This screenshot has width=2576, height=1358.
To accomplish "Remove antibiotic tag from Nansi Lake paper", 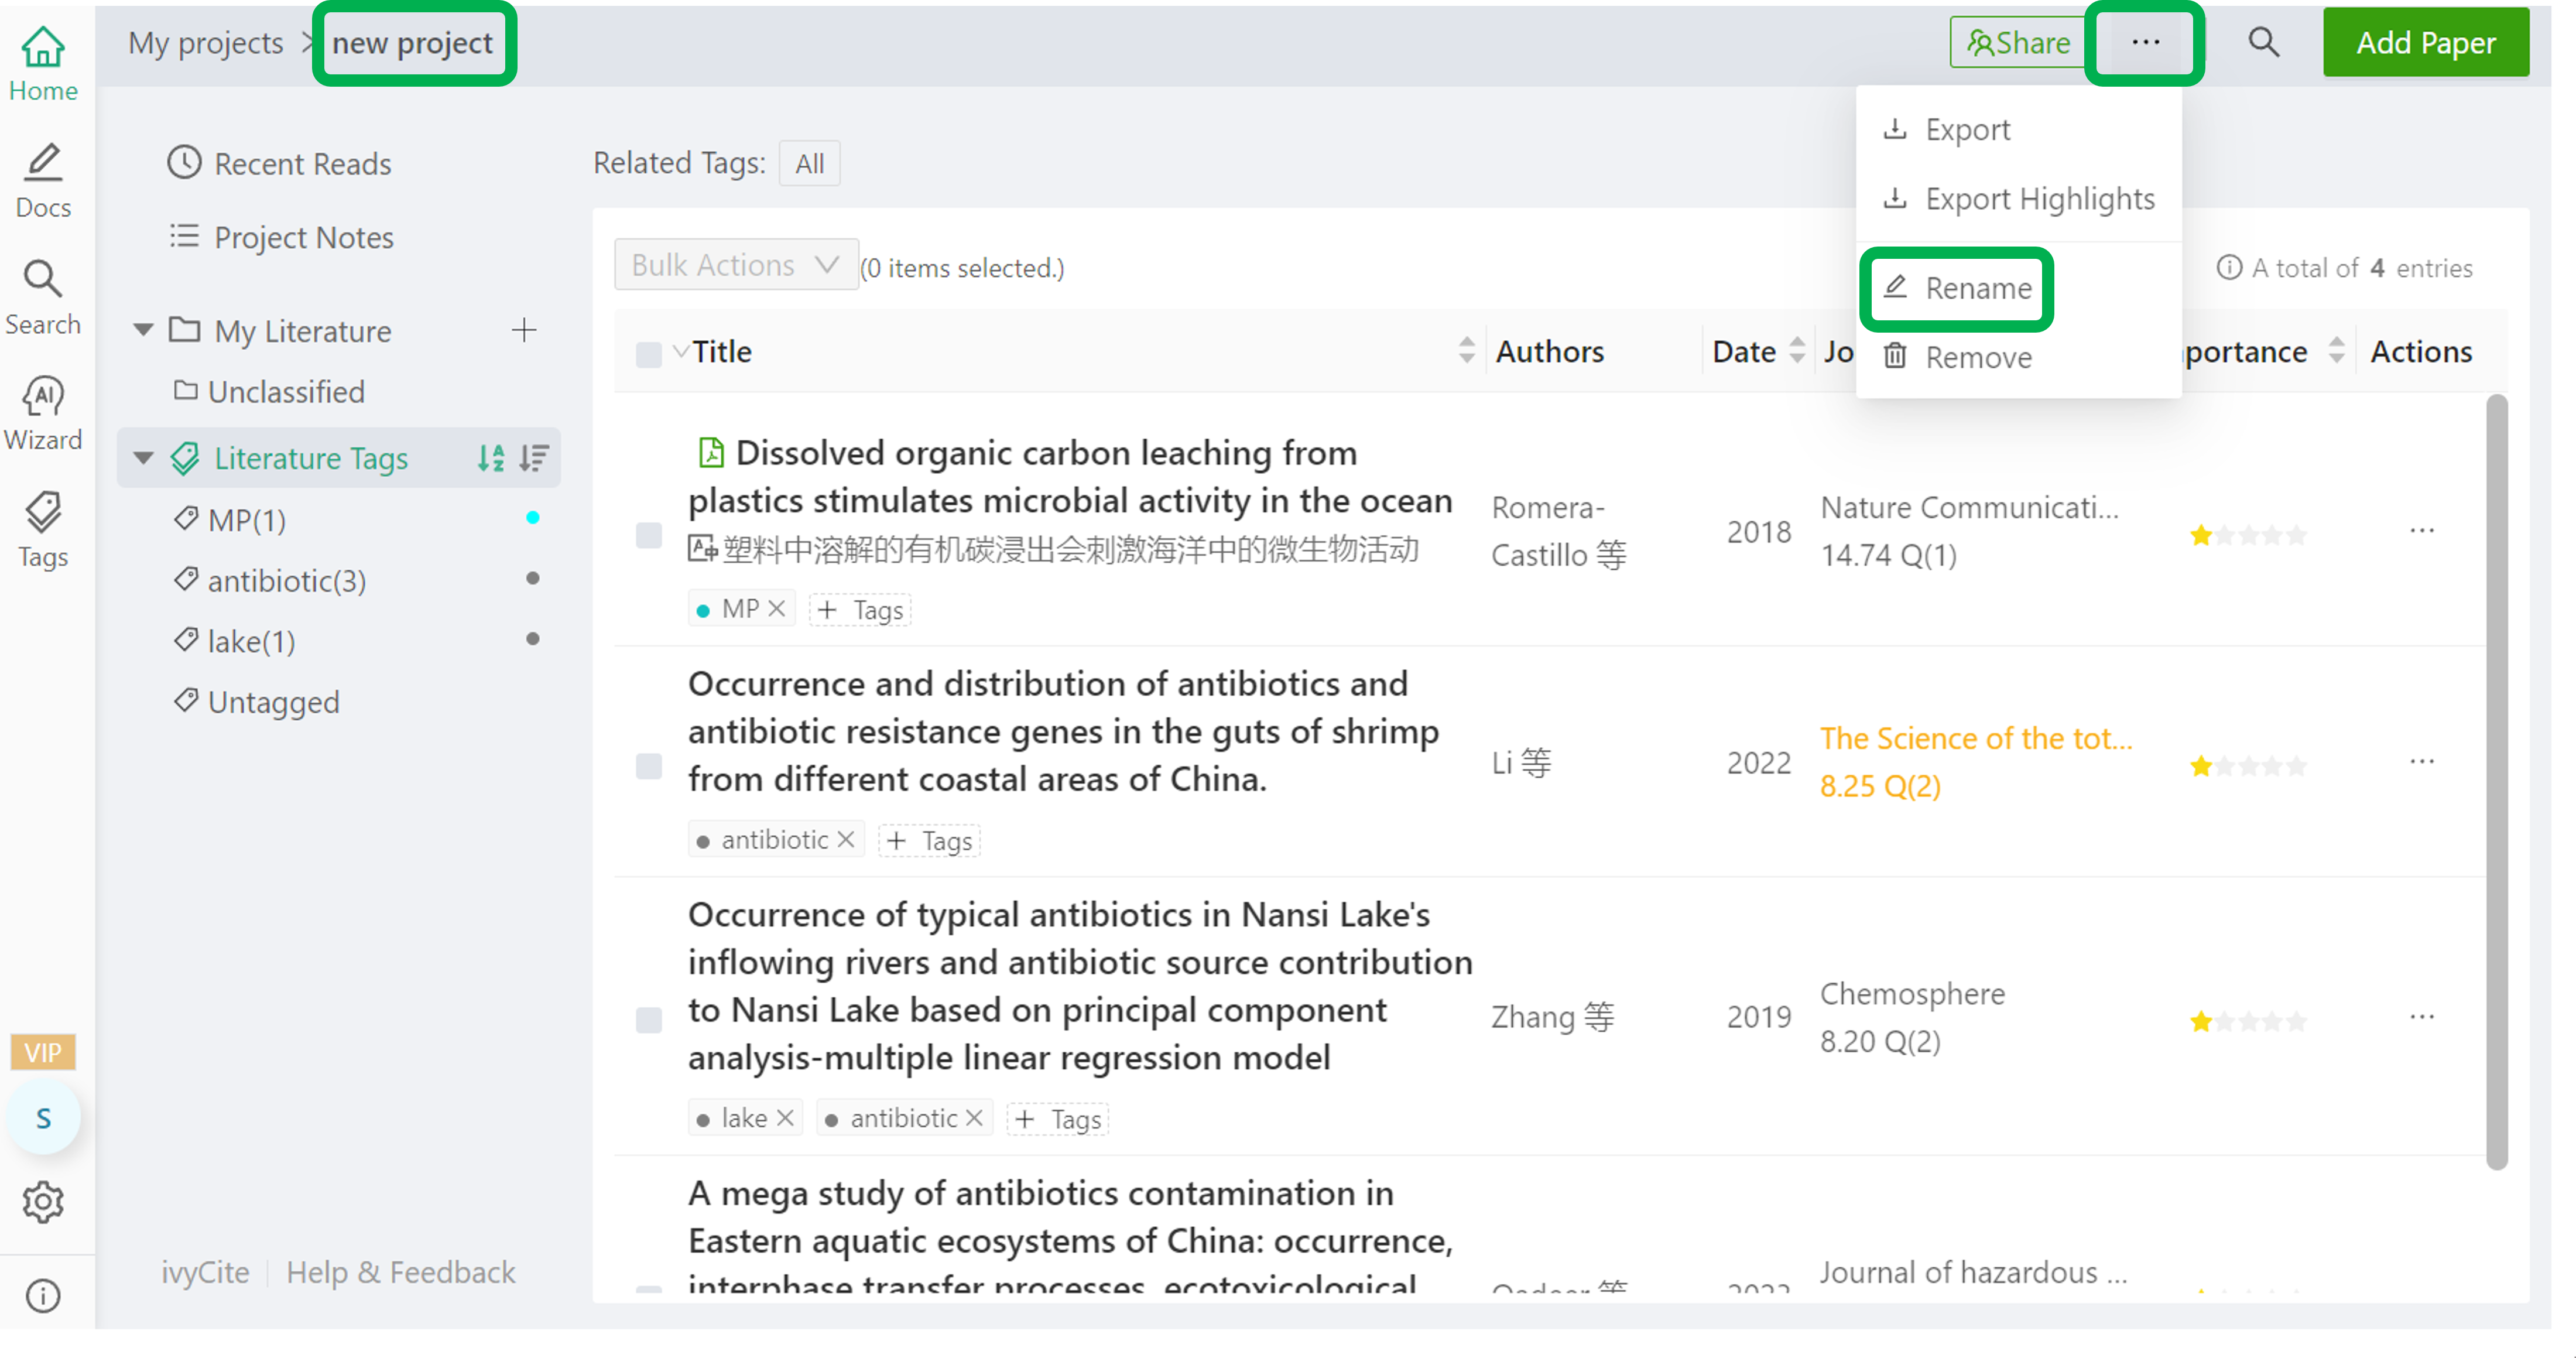I will pos(974,1118).
